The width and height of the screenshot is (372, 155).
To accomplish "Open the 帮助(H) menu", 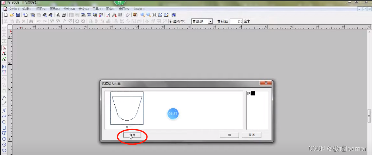I will (139, 9).
